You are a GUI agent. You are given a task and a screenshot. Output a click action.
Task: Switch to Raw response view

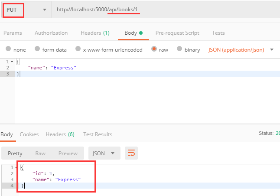40,154
